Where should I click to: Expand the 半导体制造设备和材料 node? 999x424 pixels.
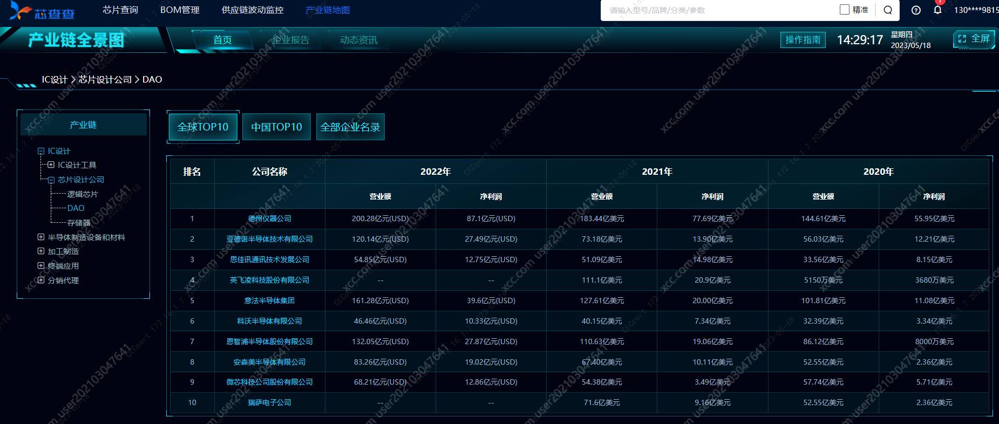click(x=41, y=237)
